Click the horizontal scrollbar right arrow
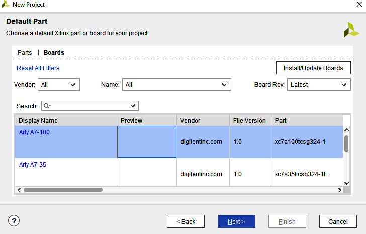 (x=340, y=190)
